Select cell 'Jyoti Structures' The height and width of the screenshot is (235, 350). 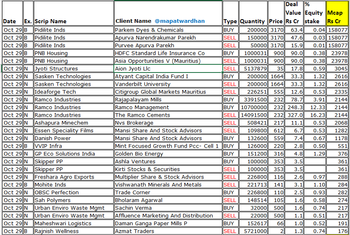point(74,69)
